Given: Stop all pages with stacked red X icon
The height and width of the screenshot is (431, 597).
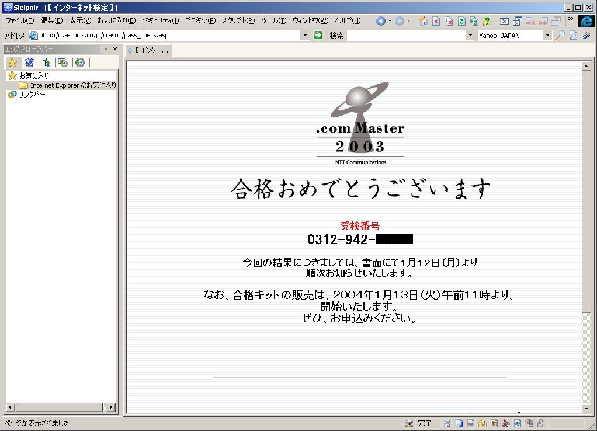Looking at the screenshot, I should 449,21.
